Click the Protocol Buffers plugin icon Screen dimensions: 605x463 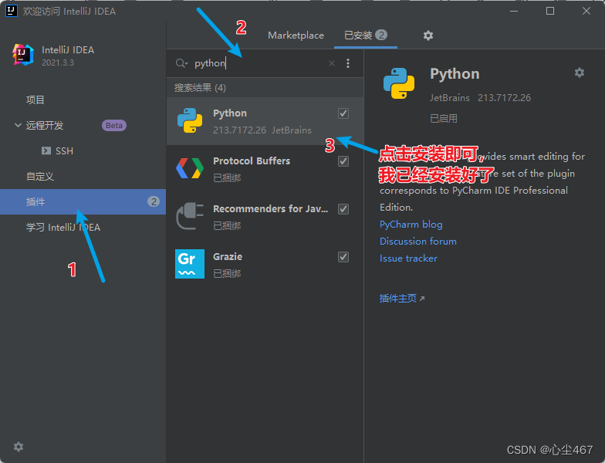(190, 168)
